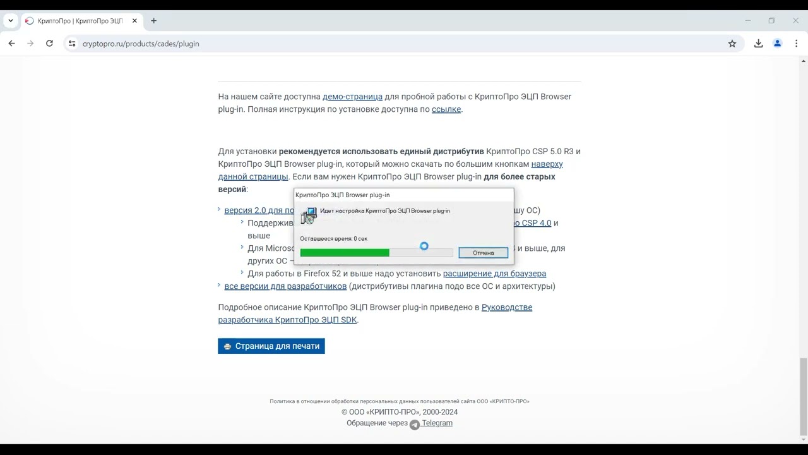Image resolution: width=808 pixels, height=455 pixels.
Task: Open the Telegram link in footer
Action: click(x=437, y=423)
